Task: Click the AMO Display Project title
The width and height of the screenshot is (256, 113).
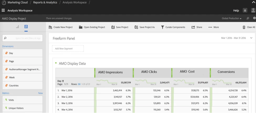Action: pyautogui.click(x=14, y=19)
